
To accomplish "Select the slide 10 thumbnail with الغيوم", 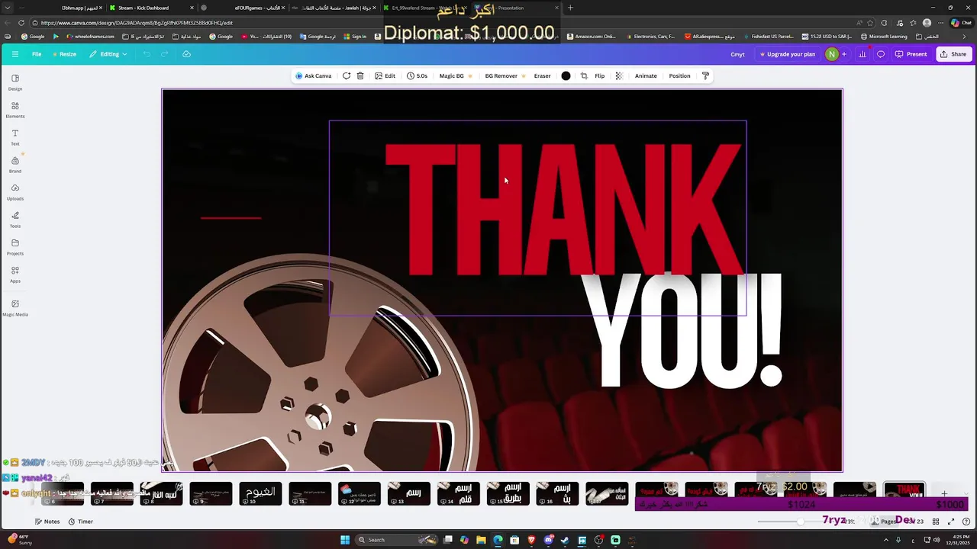I will tap(260, 493).
